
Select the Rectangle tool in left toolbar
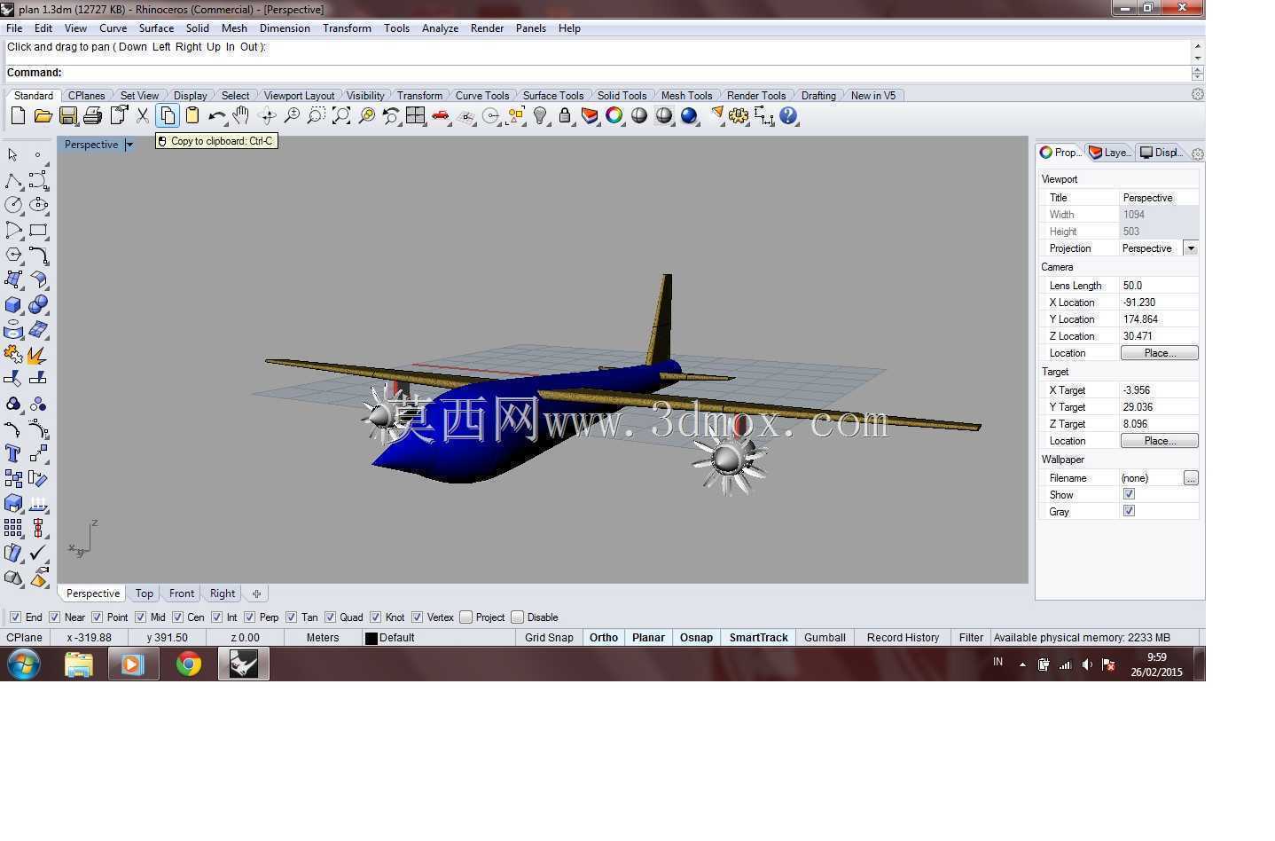click(38, 230)
